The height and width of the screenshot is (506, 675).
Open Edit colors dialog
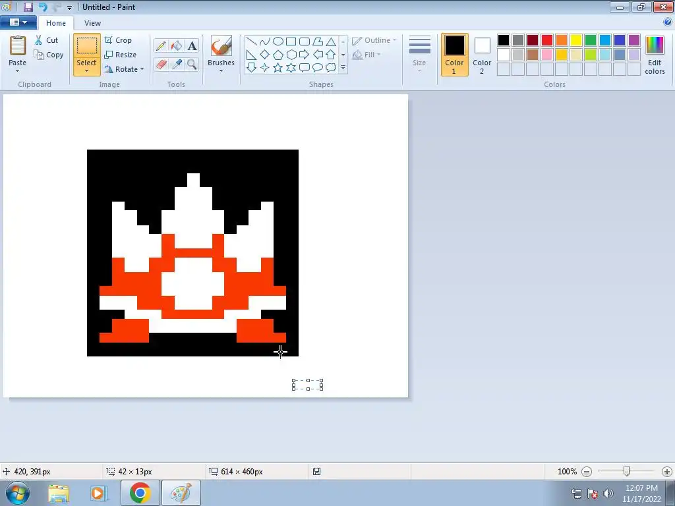pyautogui.click(x=655, y=55)
